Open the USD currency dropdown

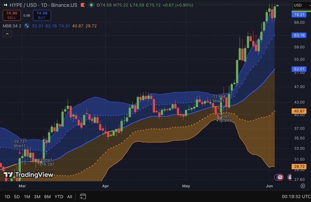[x=302, y=5]
